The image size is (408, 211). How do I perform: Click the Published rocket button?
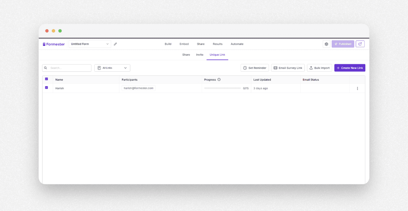click(x=343, y=44)
